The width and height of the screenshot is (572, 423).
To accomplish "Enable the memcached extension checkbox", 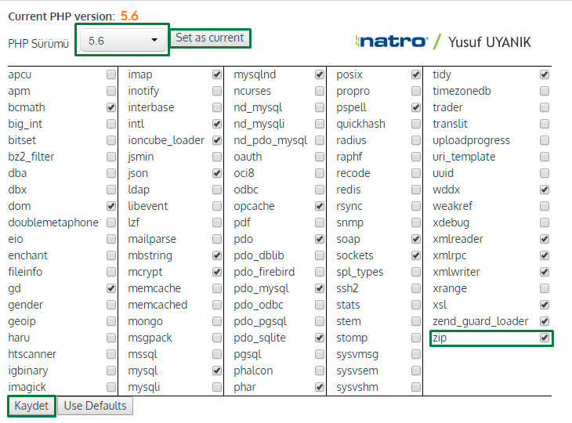I will pos(217,305).
